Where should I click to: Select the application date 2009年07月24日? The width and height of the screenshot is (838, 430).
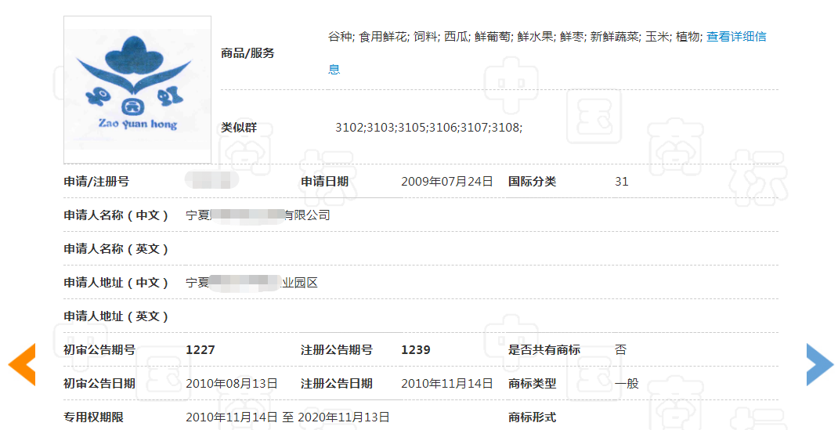point(446,182)
